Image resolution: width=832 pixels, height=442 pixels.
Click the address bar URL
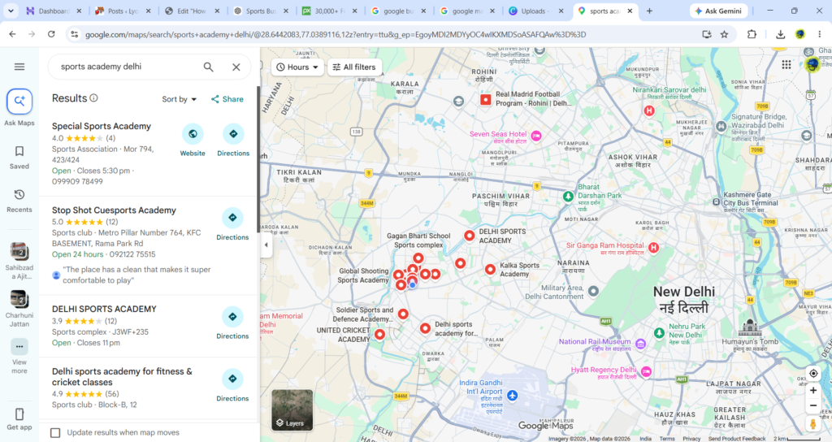coord(336,34)
